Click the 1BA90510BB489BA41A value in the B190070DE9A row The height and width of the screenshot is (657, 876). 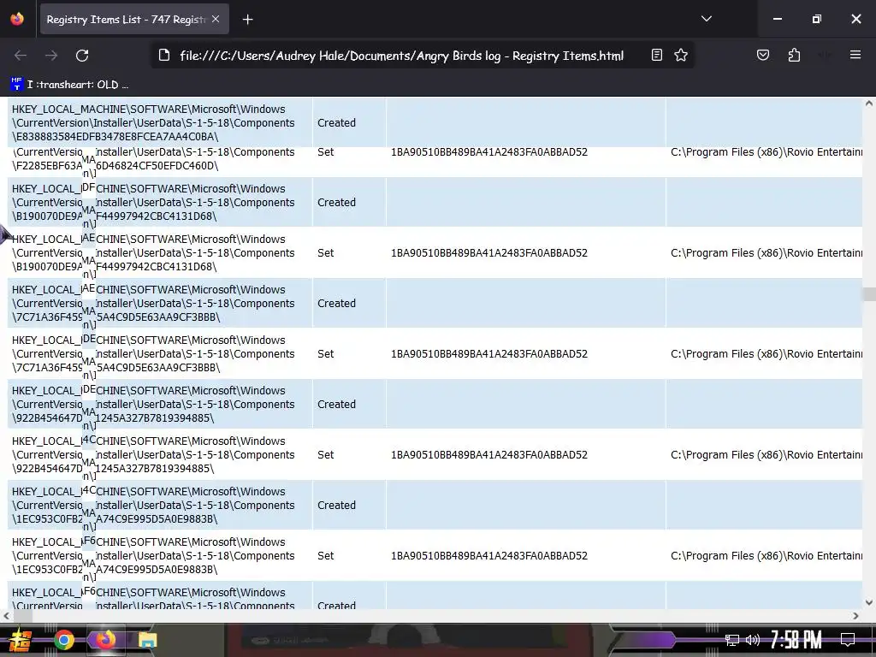(x=489, y=252)
